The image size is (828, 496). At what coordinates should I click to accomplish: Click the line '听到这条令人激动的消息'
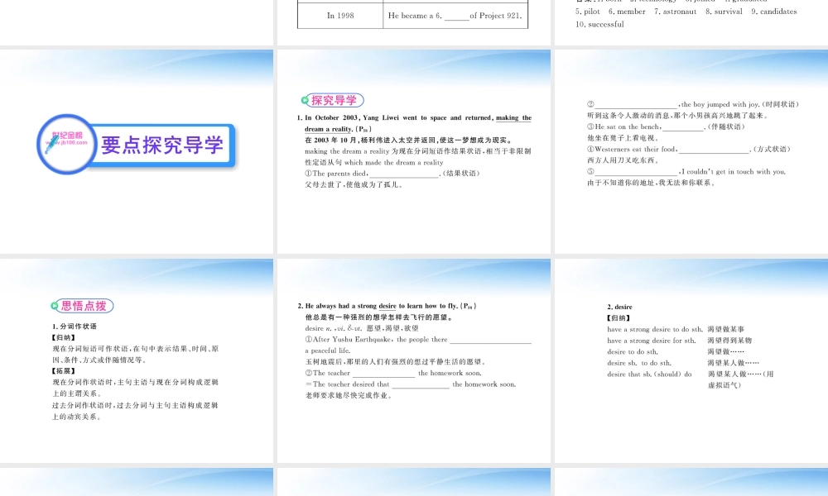(677, 116)
